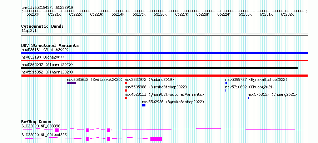Click nsv5502926 (ByrskaBishop2022) label
The image size is (318, 143).
click(x=173, y=102)
